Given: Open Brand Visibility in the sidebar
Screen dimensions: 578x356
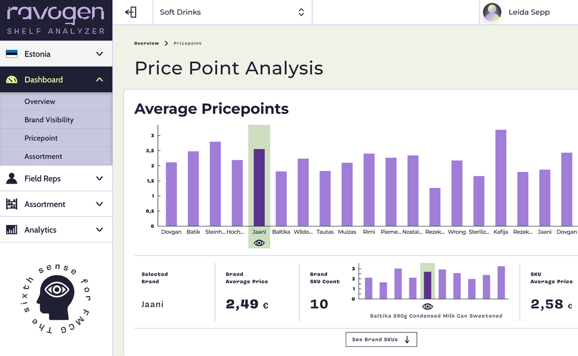Looking at the screenshot, I should 49,120.
